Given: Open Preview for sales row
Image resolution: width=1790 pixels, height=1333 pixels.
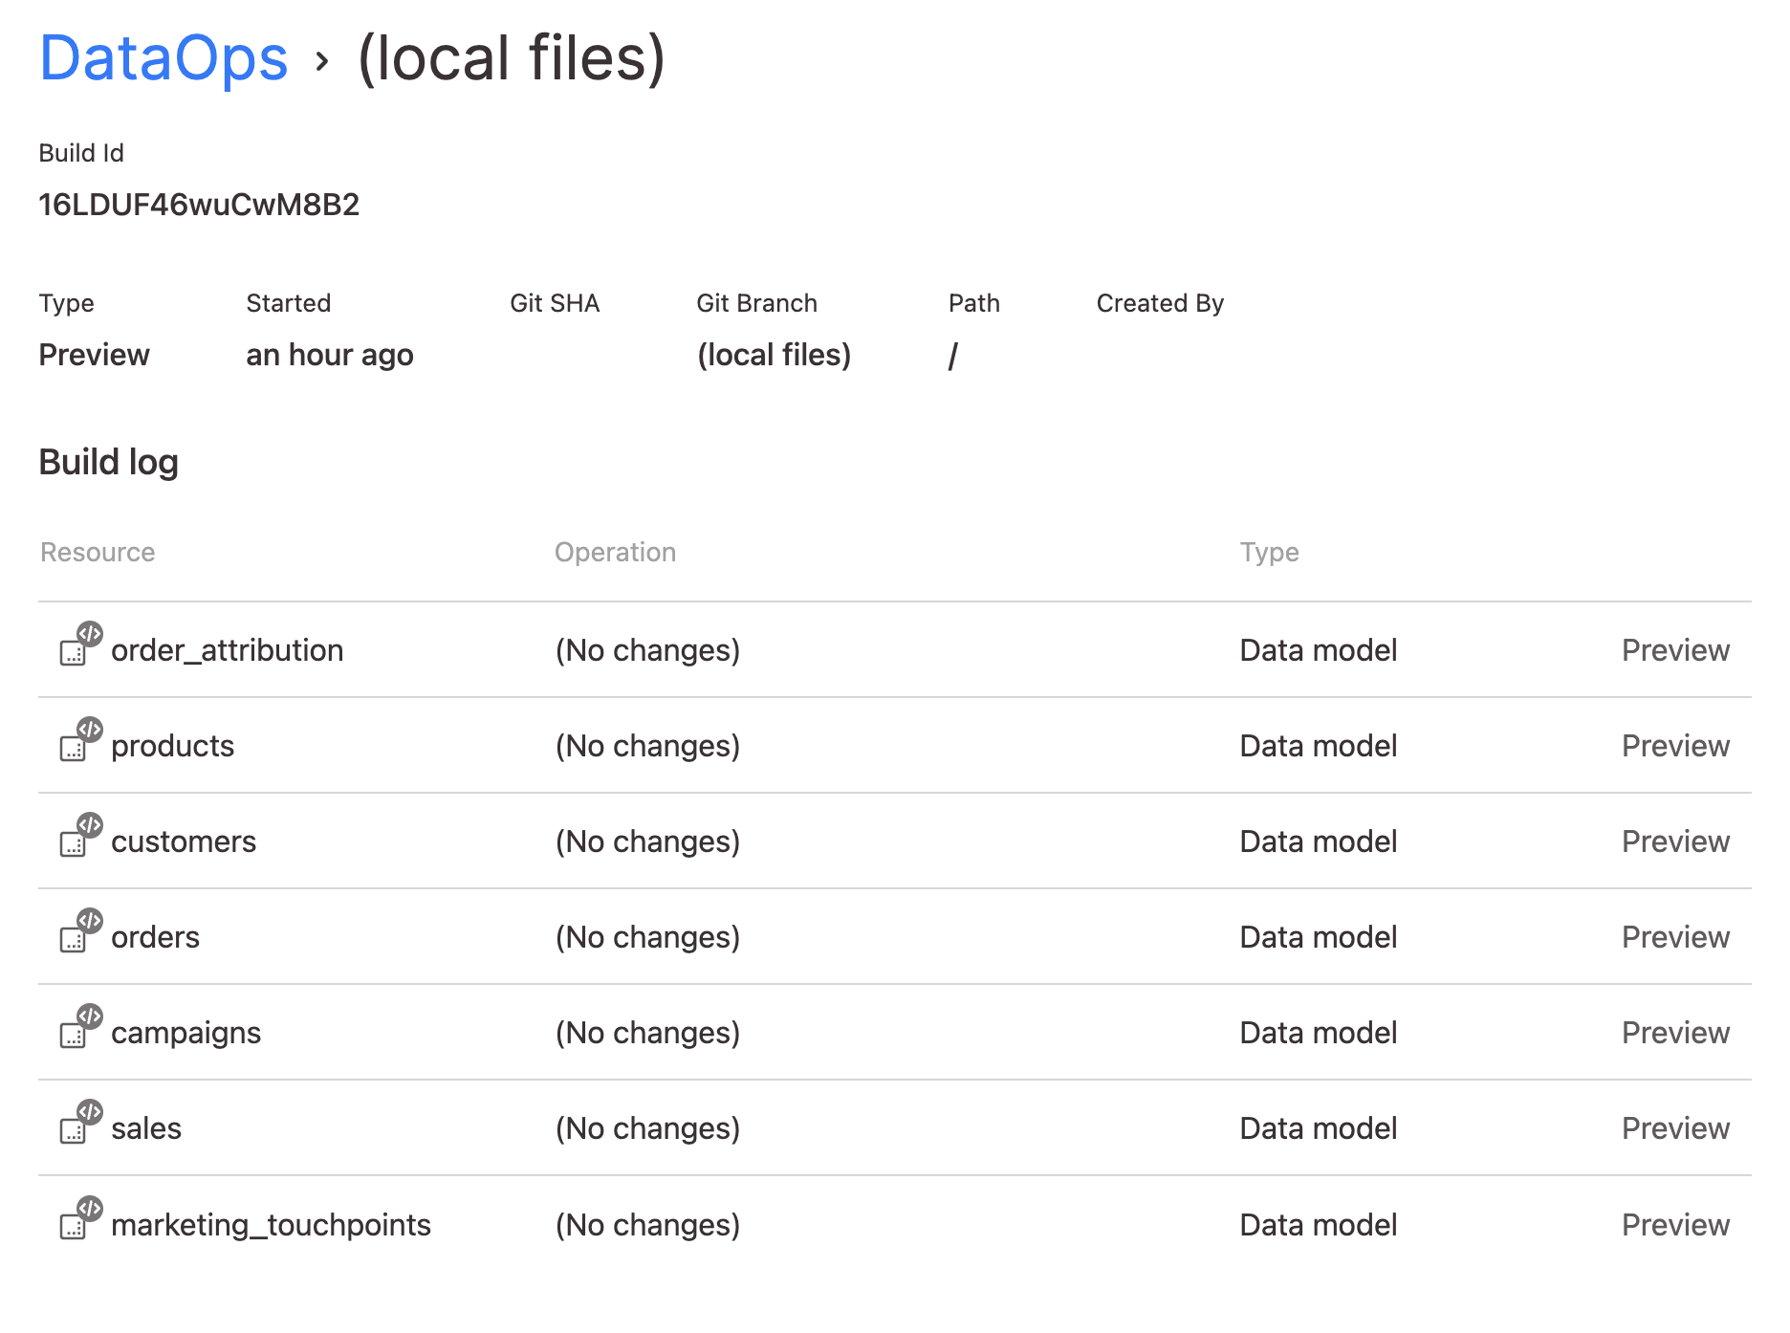Looking at the screenshot, I should 1675,1128.
